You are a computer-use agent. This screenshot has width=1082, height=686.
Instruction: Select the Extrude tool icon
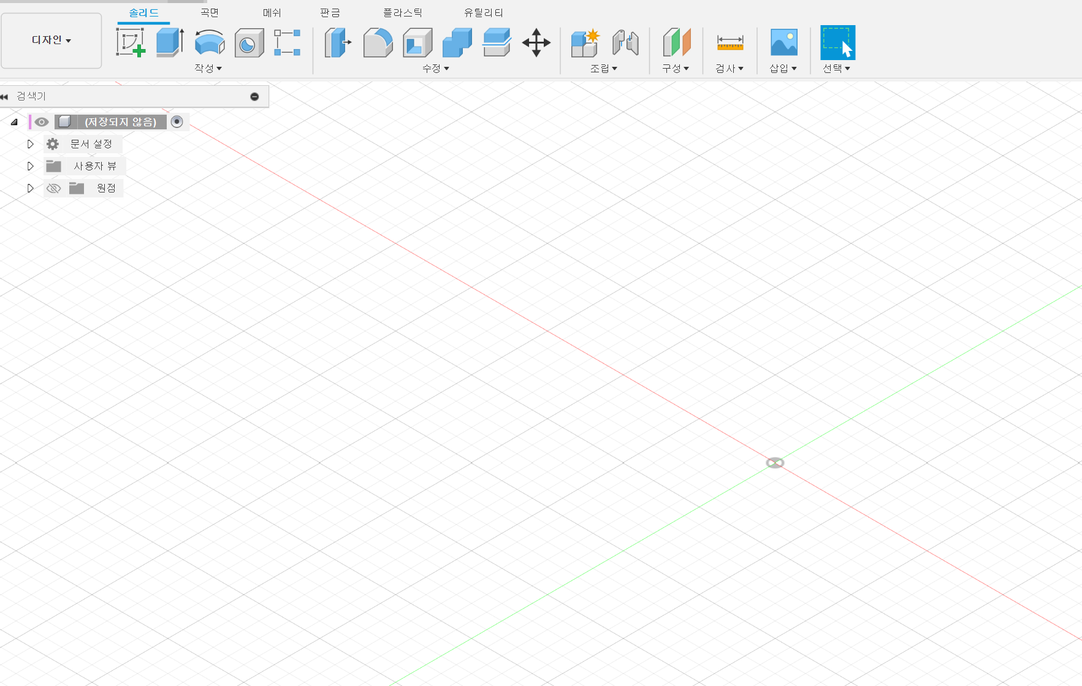pyautogui.click(x=170, y=42)
